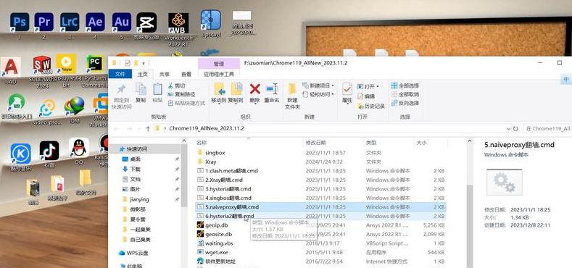The height and width of the screenshot is (268, 572).
Task: Click the Rename icon in ribbon
Action: click(x=272, y=89)
